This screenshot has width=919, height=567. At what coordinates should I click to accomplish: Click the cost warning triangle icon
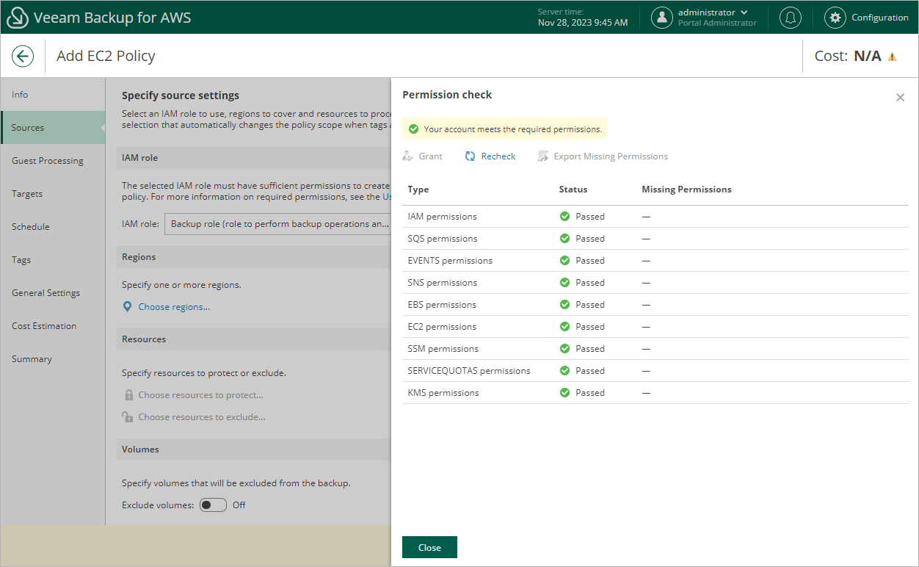tap(893, 57)
